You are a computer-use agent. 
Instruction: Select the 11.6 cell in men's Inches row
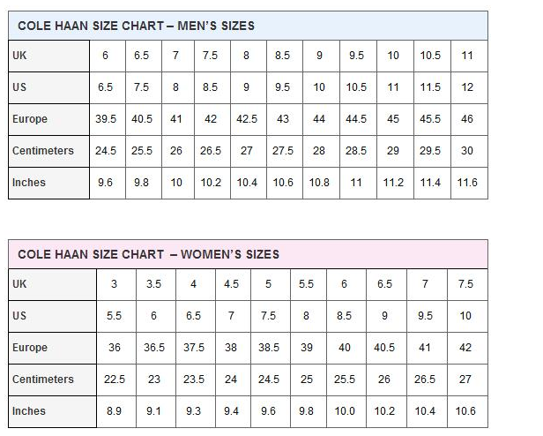coord(467,183)
